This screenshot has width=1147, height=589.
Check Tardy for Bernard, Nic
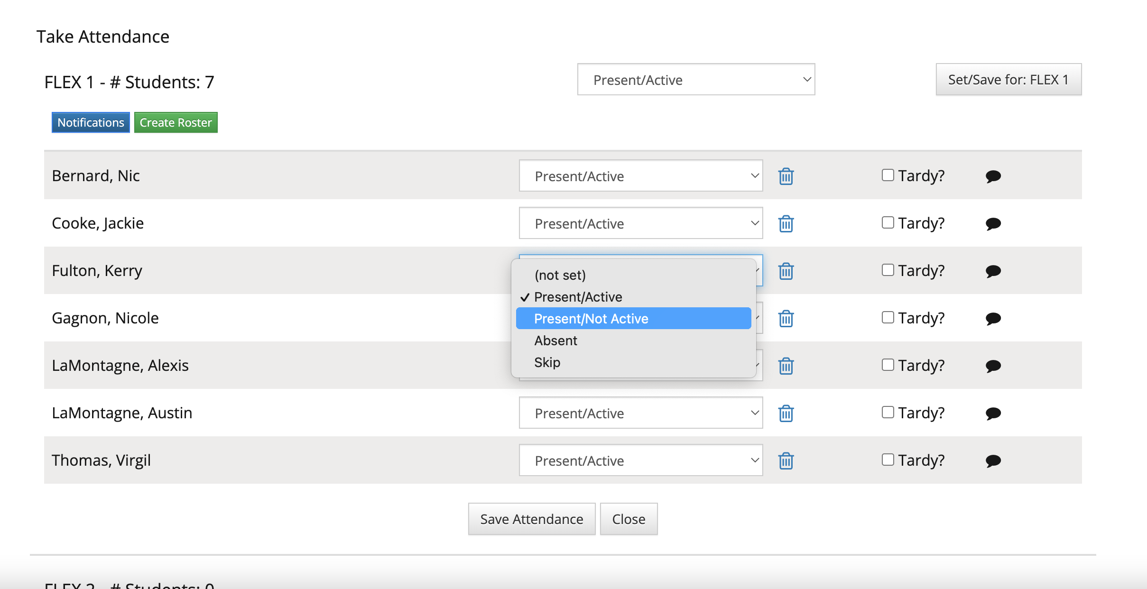coord(887,175)
